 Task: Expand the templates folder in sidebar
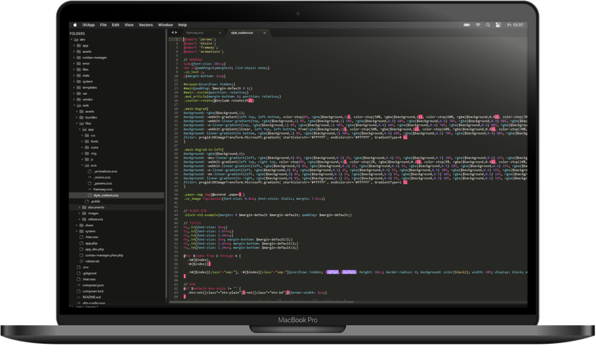point(75,87)
